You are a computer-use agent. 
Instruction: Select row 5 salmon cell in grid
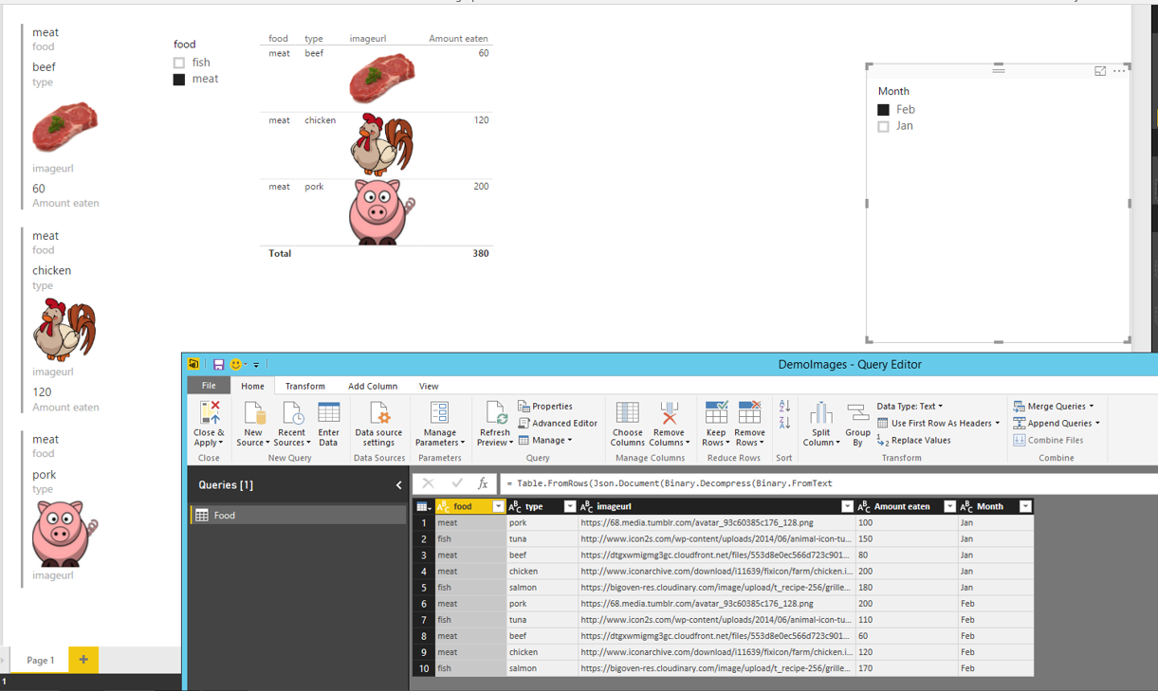point(542,588)
